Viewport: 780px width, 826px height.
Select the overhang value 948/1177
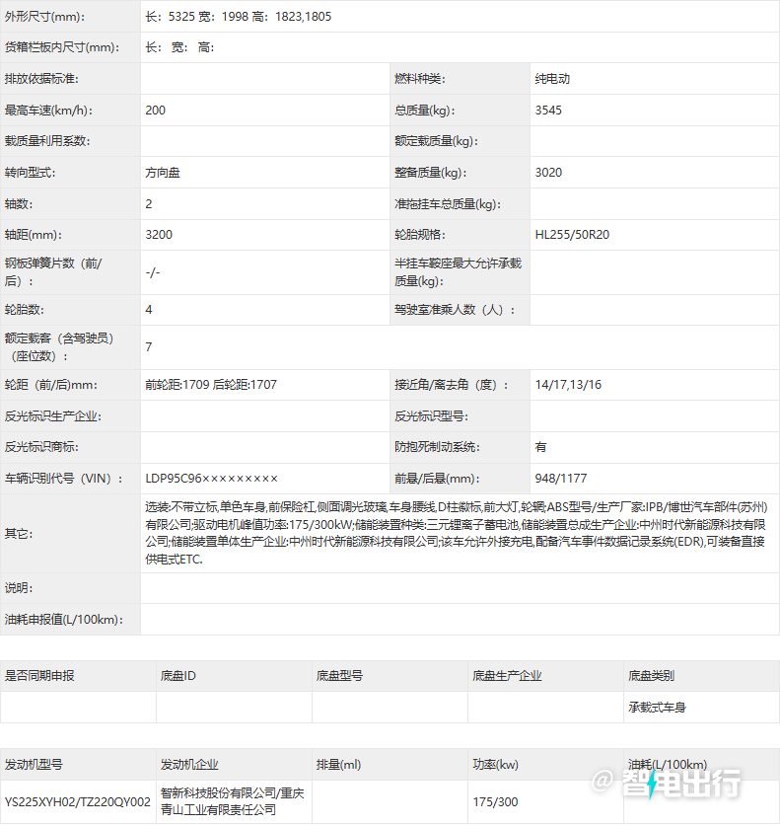tap(560, 479)
